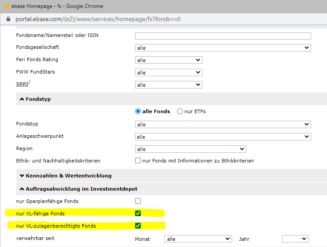Enable 'nur Fonds mit Informationen zu Ethikkriterien'
The height and width of the screenshot is (247, 327).
138,161
